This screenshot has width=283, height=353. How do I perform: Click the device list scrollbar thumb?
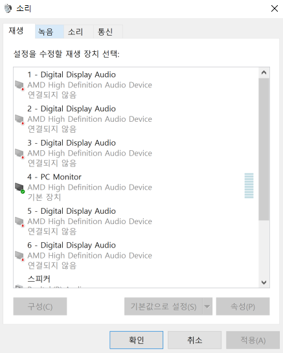click(264, 149)
